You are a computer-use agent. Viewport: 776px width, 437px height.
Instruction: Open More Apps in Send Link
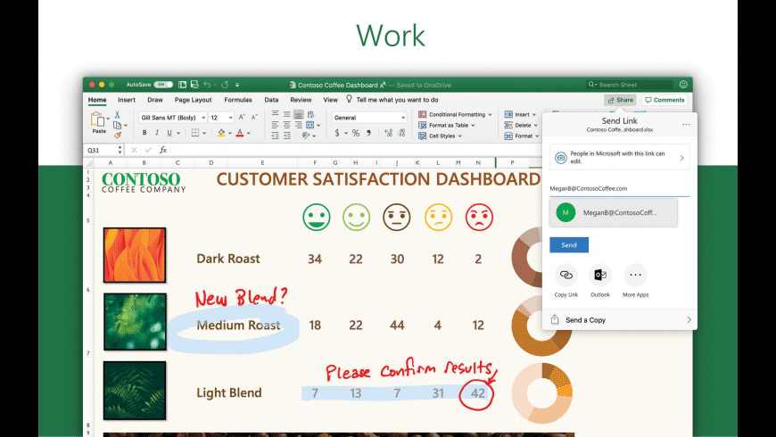635,276
